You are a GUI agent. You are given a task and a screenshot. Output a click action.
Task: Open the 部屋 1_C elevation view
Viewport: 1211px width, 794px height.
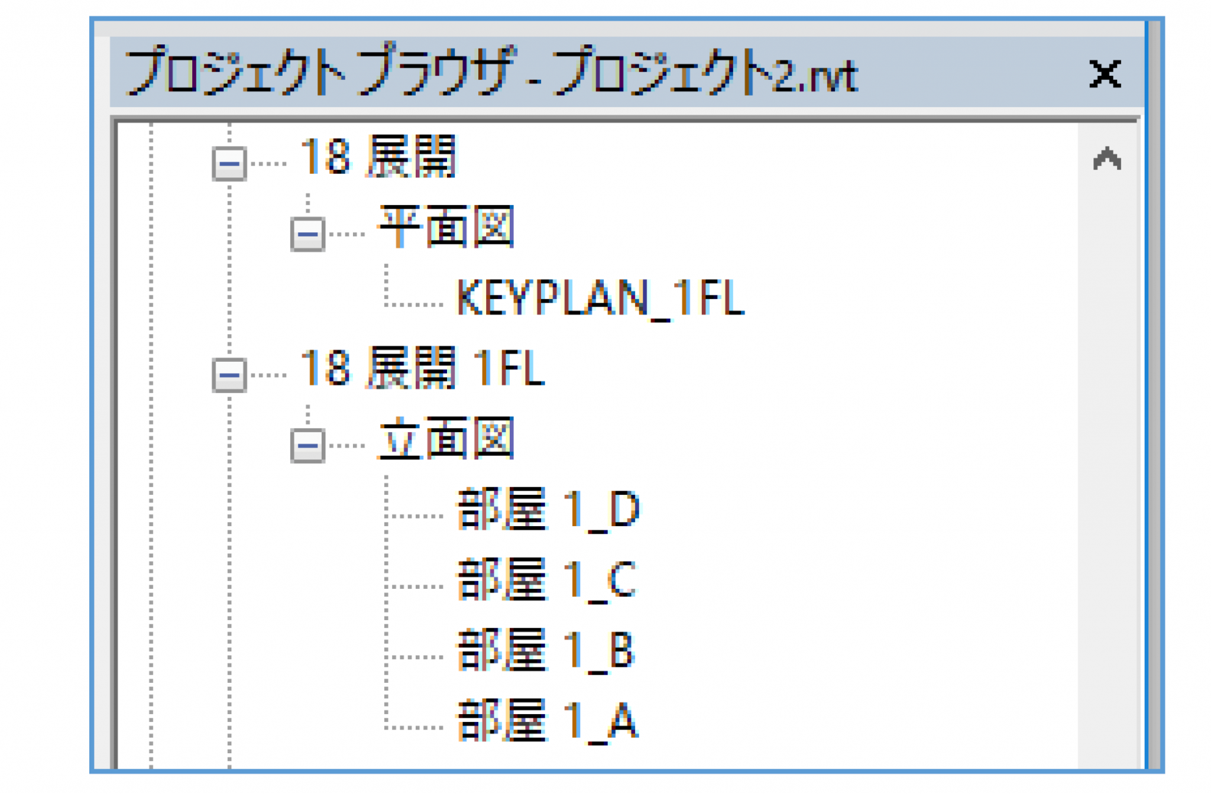point(547,580)
